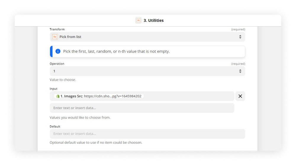
Task: Click the Operation label
Action: (x=57, y=64)
